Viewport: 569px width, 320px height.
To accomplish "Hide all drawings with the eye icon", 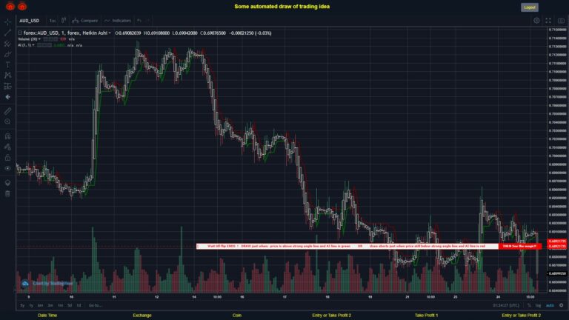I will coord(7,168).
